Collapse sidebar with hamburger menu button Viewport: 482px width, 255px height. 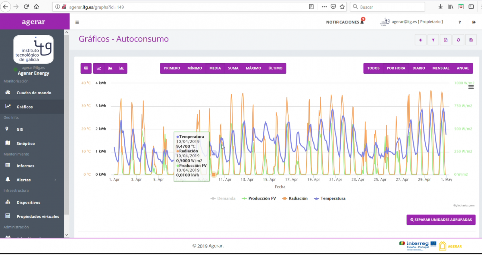(x=77, y=22)
